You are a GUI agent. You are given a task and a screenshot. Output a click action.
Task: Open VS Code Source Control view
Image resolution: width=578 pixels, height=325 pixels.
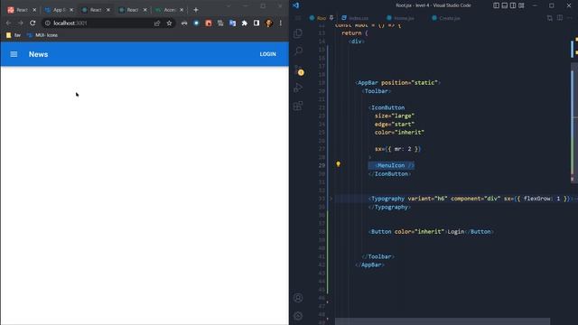(x=299, y=70)
